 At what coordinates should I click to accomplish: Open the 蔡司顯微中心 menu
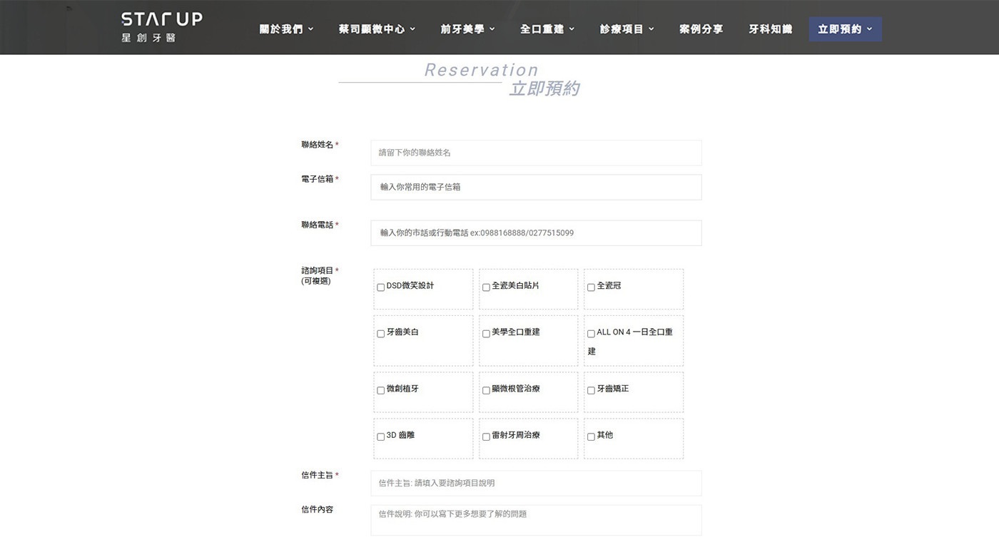[377, 29]
